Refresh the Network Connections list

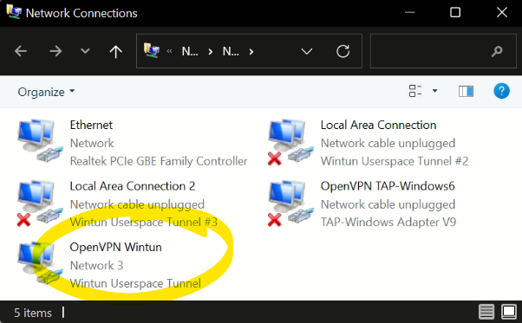[x=343, y=51]
